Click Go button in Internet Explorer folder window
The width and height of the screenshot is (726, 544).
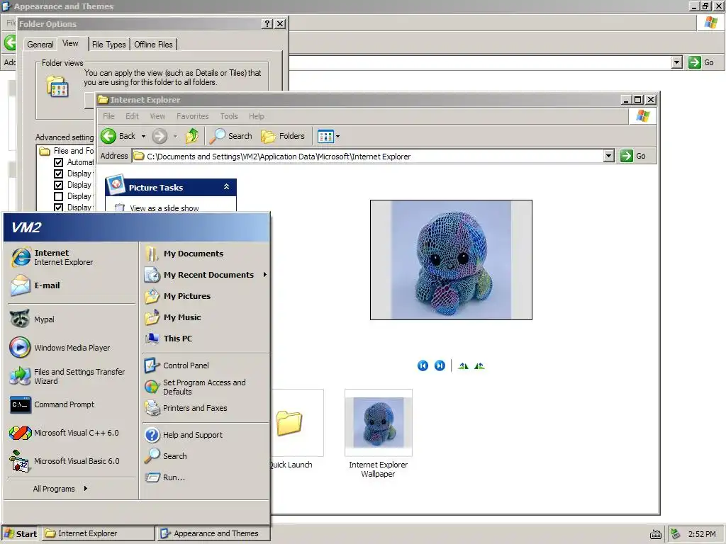(x=633, y=156)
